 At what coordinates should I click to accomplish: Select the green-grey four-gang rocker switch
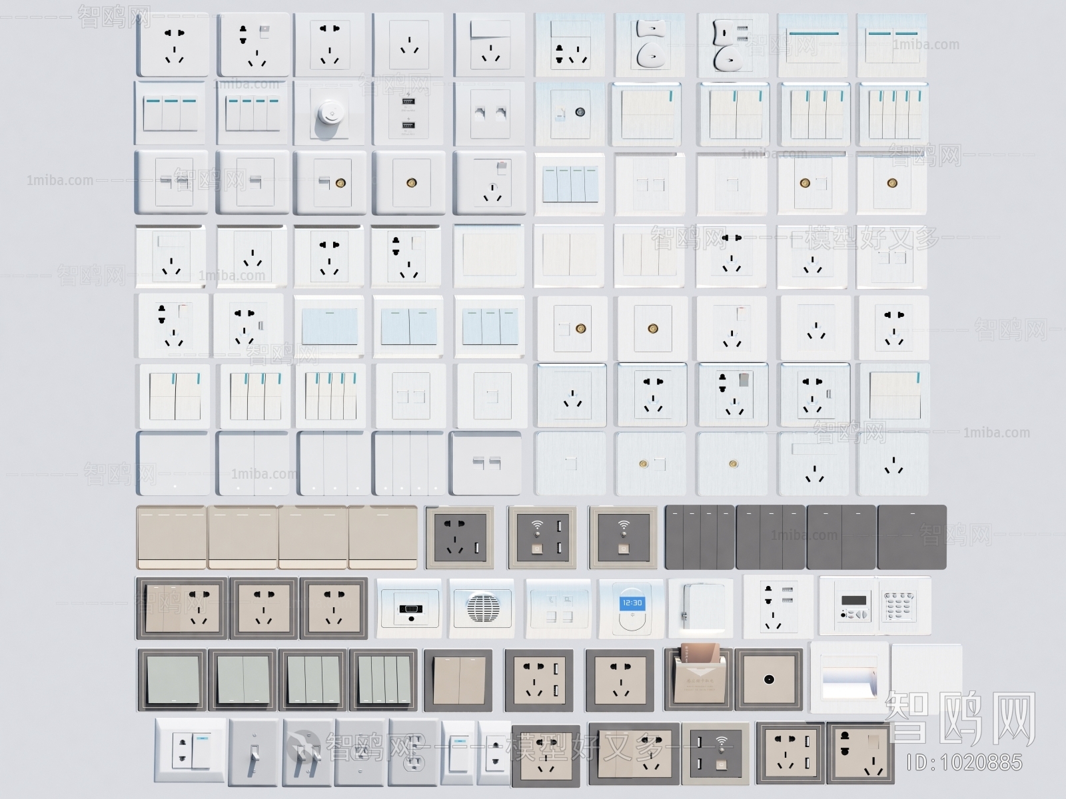pos(384,680)
